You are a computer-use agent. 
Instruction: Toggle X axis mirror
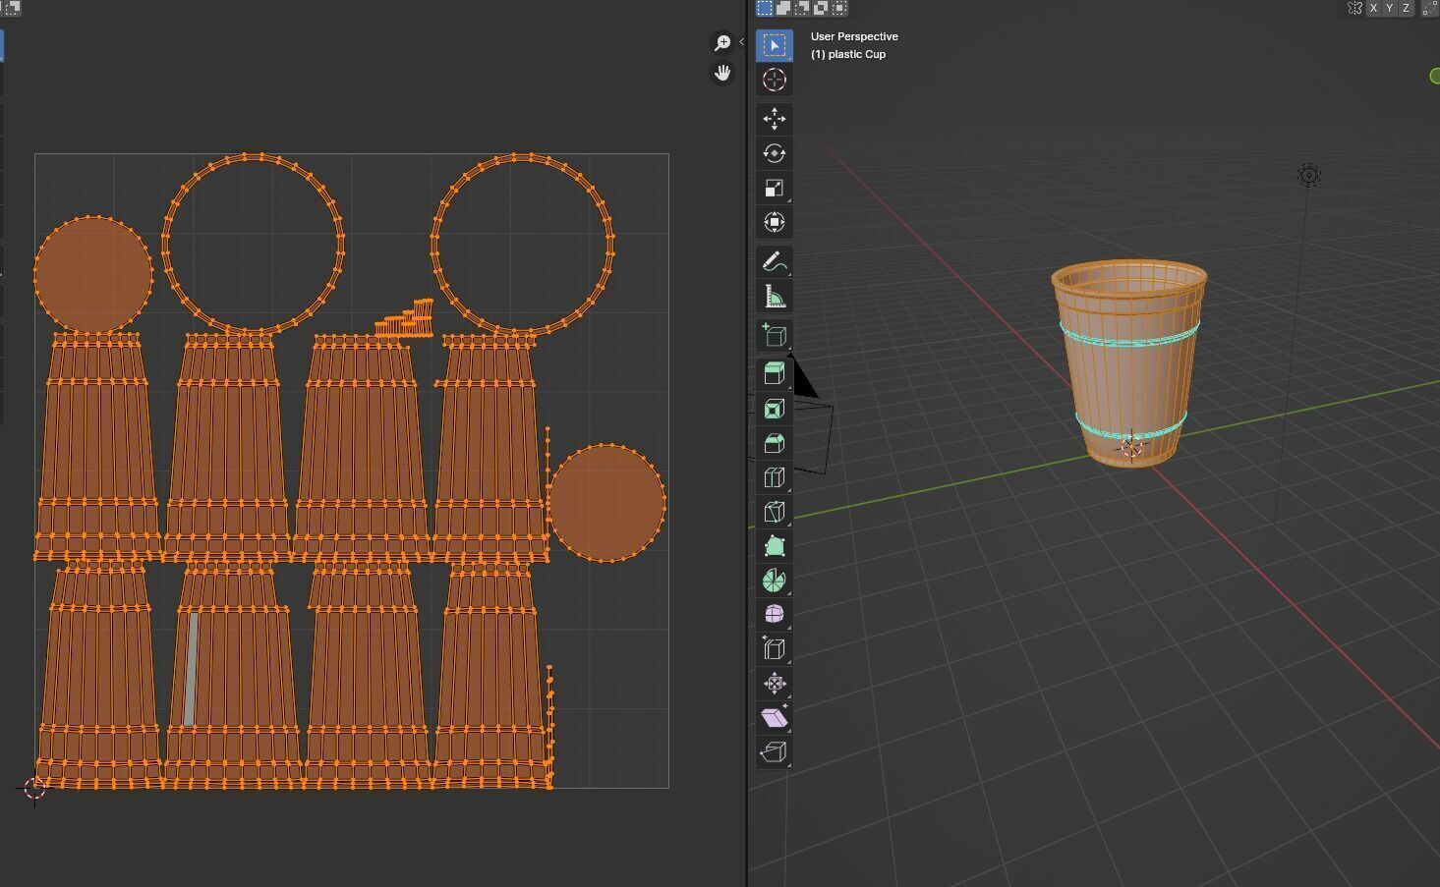pos(1373,8)
